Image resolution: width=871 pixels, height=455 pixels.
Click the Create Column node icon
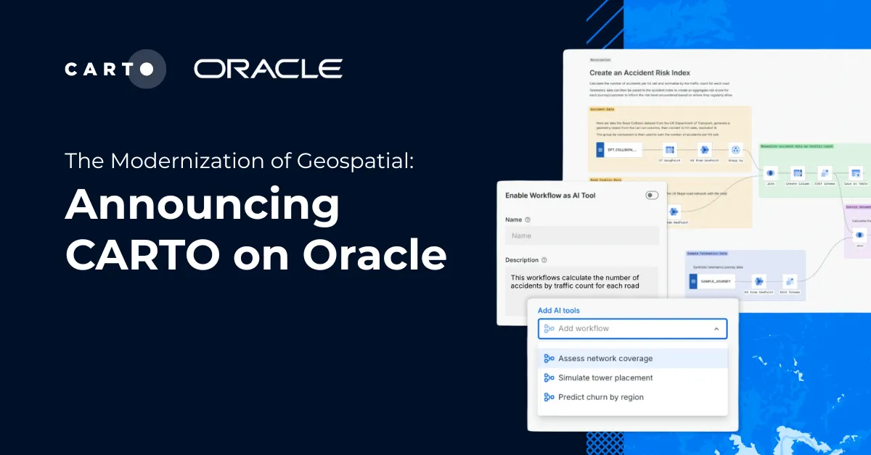tap(796, 172)
